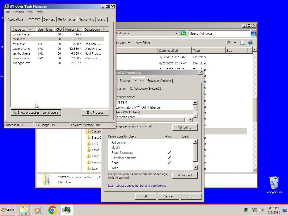This screenshot has width=288, height=216.
Task: Click the green refresh address button
Action: coord(183,33)
